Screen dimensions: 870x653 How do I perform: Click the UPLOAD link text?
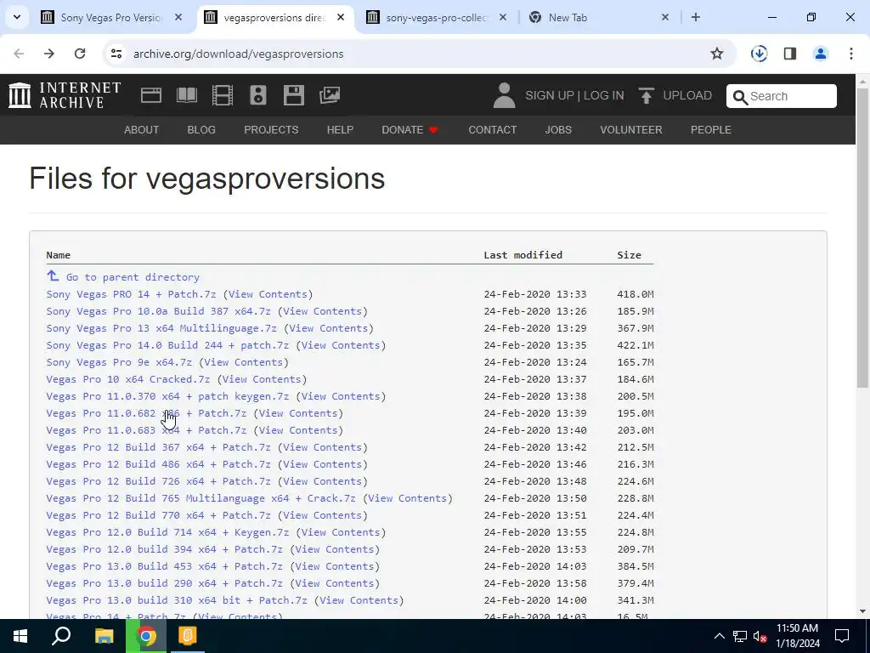pyautogui.click(x=687, y=95)
